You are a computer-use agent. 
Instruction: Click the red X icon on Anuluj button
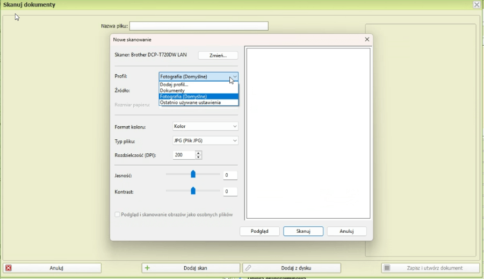(9, 268)
